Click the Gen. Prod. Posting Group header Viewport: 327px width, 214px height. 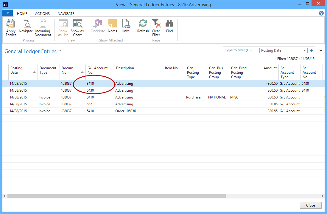click(x=240, y=72)
